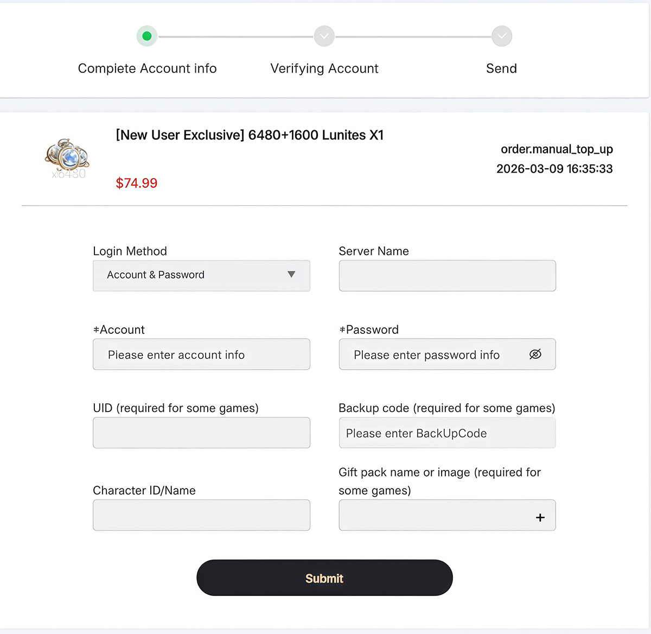Toggle password visibility eye icon

[x=535, y=354]
